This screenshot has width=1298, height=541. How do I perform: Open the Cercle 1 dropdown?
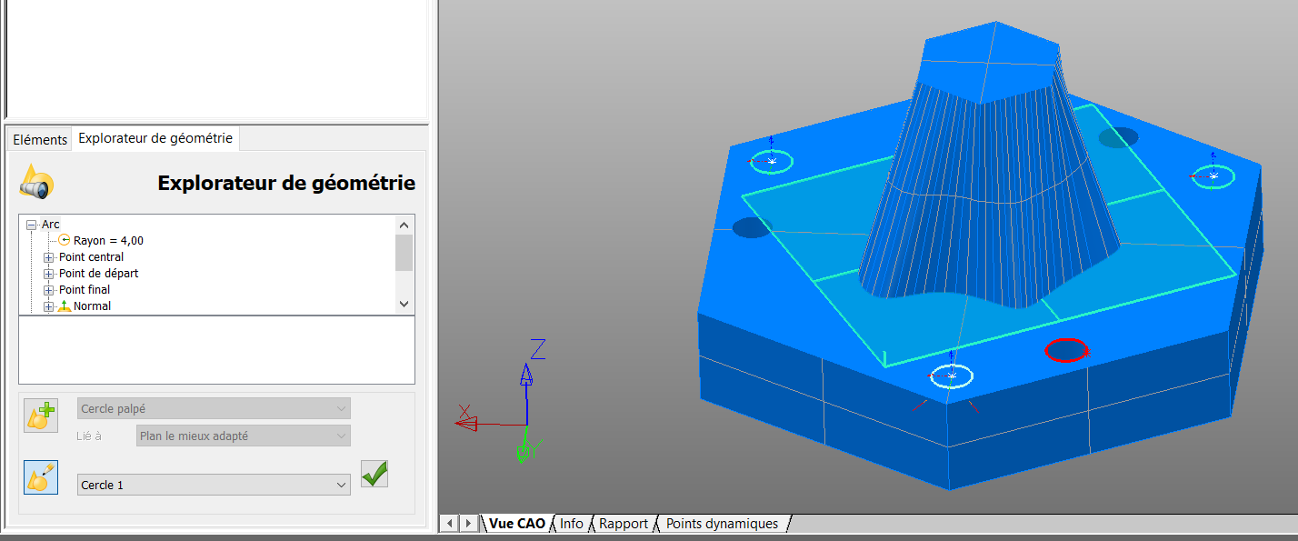point(342,485)
